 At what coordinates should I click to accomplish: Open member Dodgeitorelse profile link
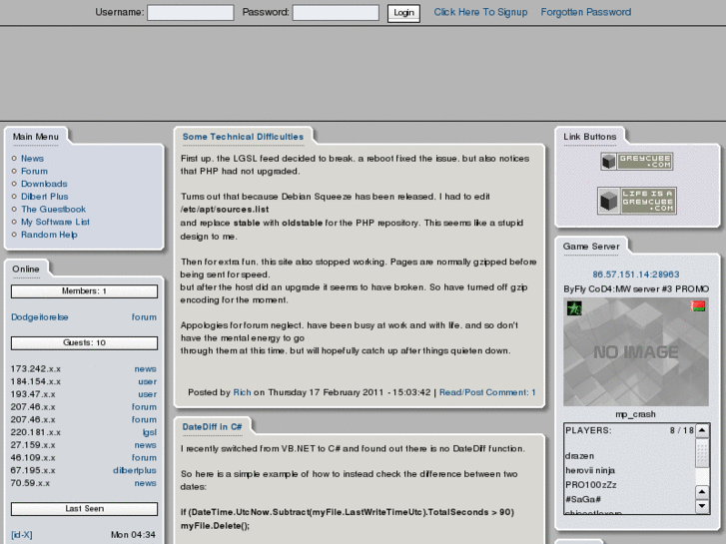(40, 317)
